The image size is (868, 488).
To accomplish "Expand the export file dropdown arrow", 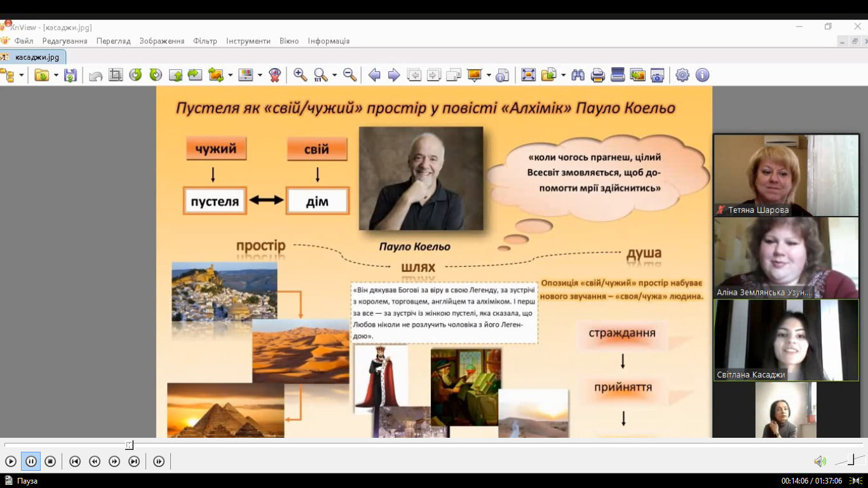I will pyautogui.click(x=564, y=75).
